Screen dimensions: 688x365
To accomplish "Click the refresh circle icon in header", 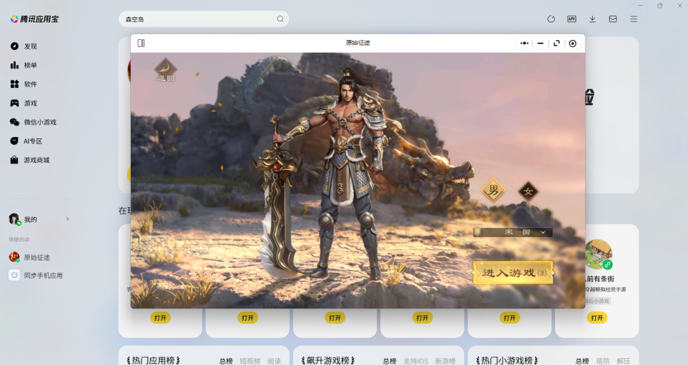I will 551,19.
